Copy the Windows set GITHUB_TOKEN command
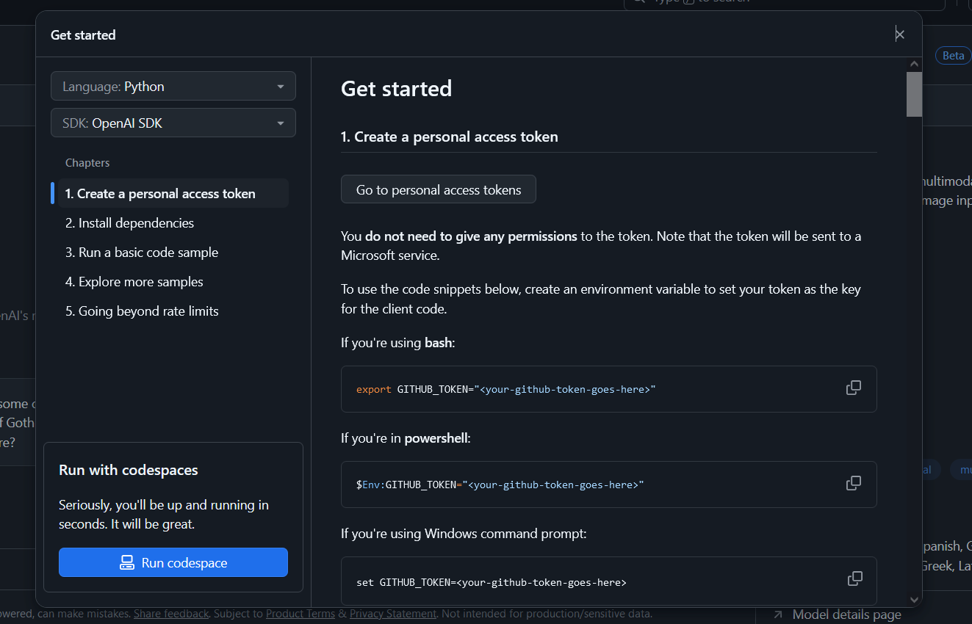This screenshot has height=624, width=972. click(854, 579)
